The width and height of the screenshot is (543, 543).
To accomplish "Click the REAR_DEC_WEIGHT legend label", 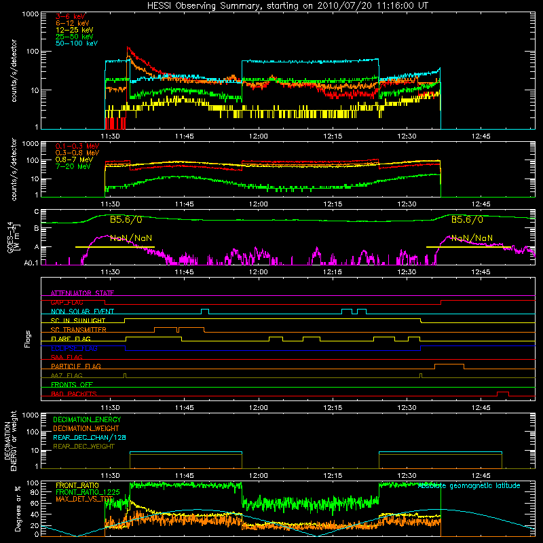I will 83,447.
